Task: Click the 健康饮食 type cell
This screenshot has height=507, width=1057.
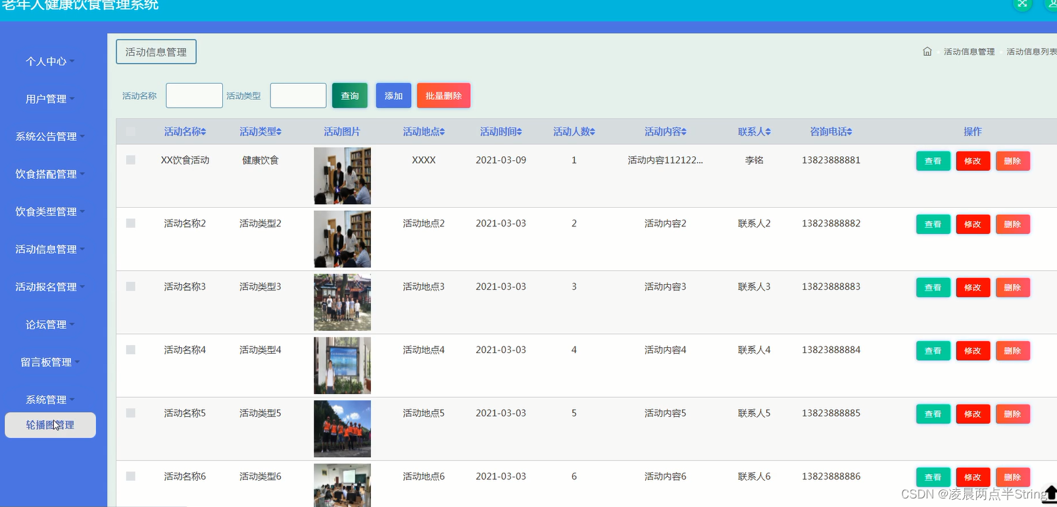Action: [x=260, y=160]
